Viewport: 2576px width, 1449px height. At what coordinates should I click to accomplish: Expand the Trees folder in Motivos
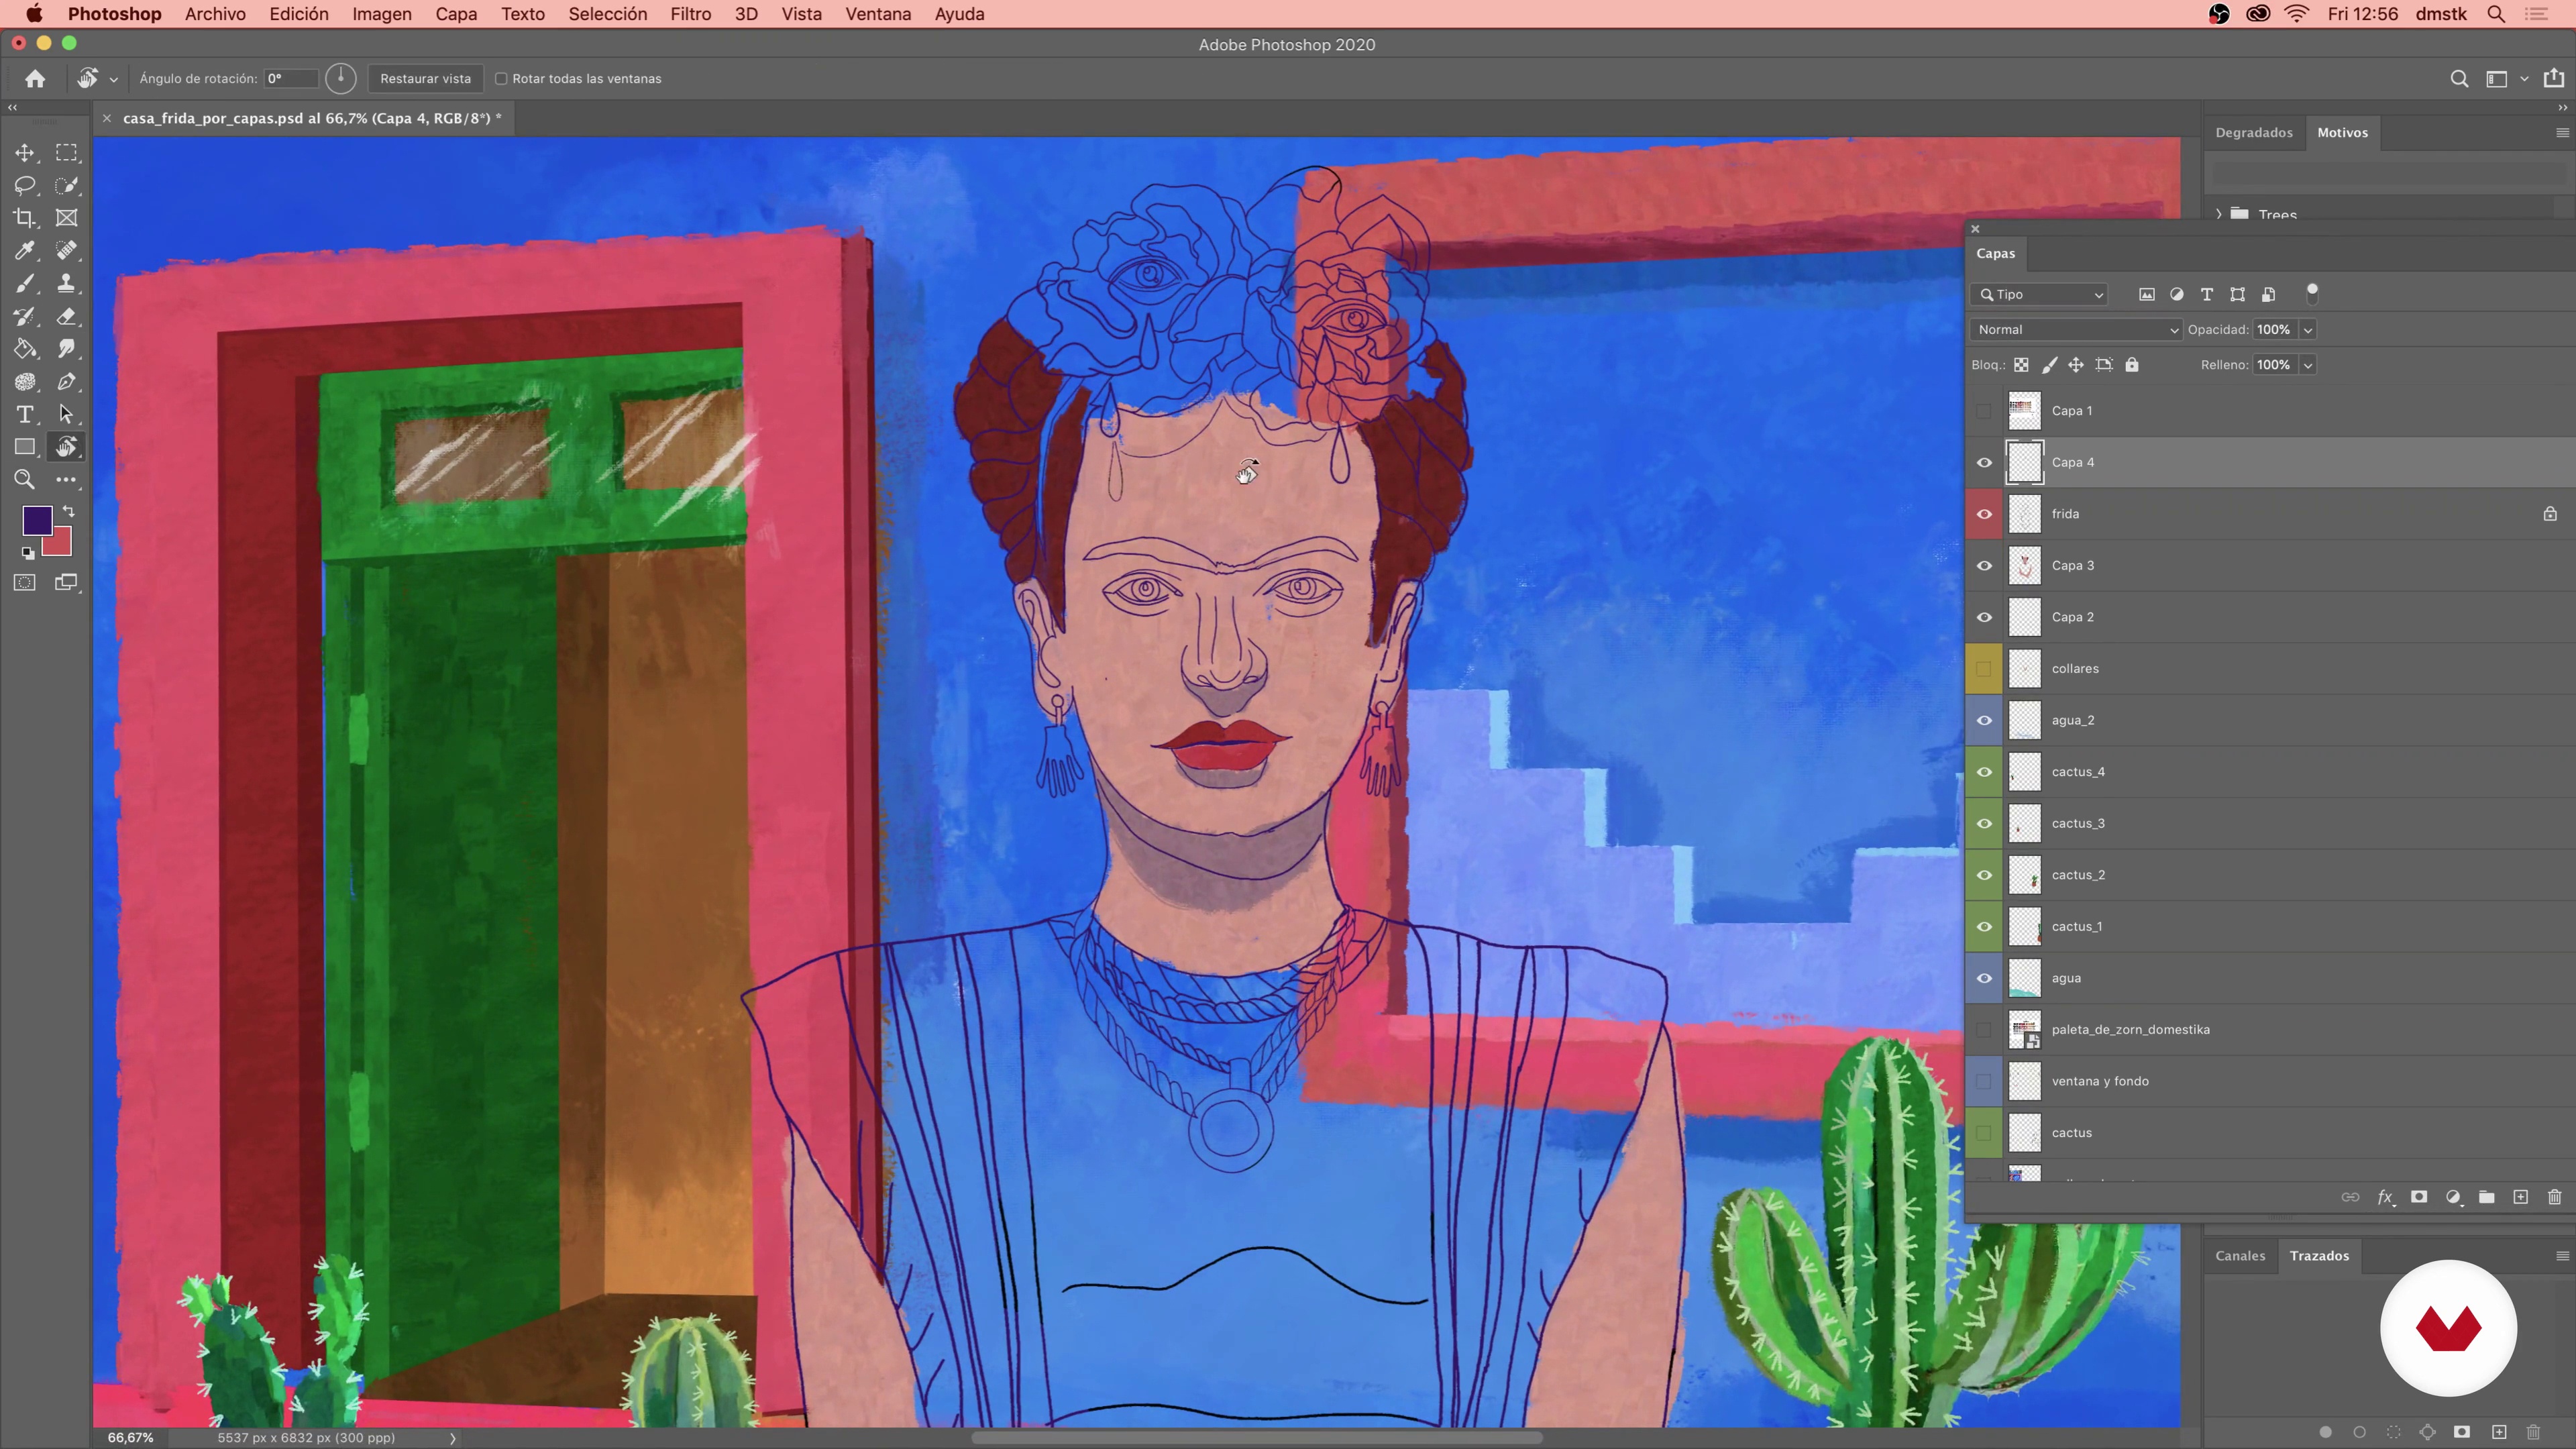[x=2219, y=214]
